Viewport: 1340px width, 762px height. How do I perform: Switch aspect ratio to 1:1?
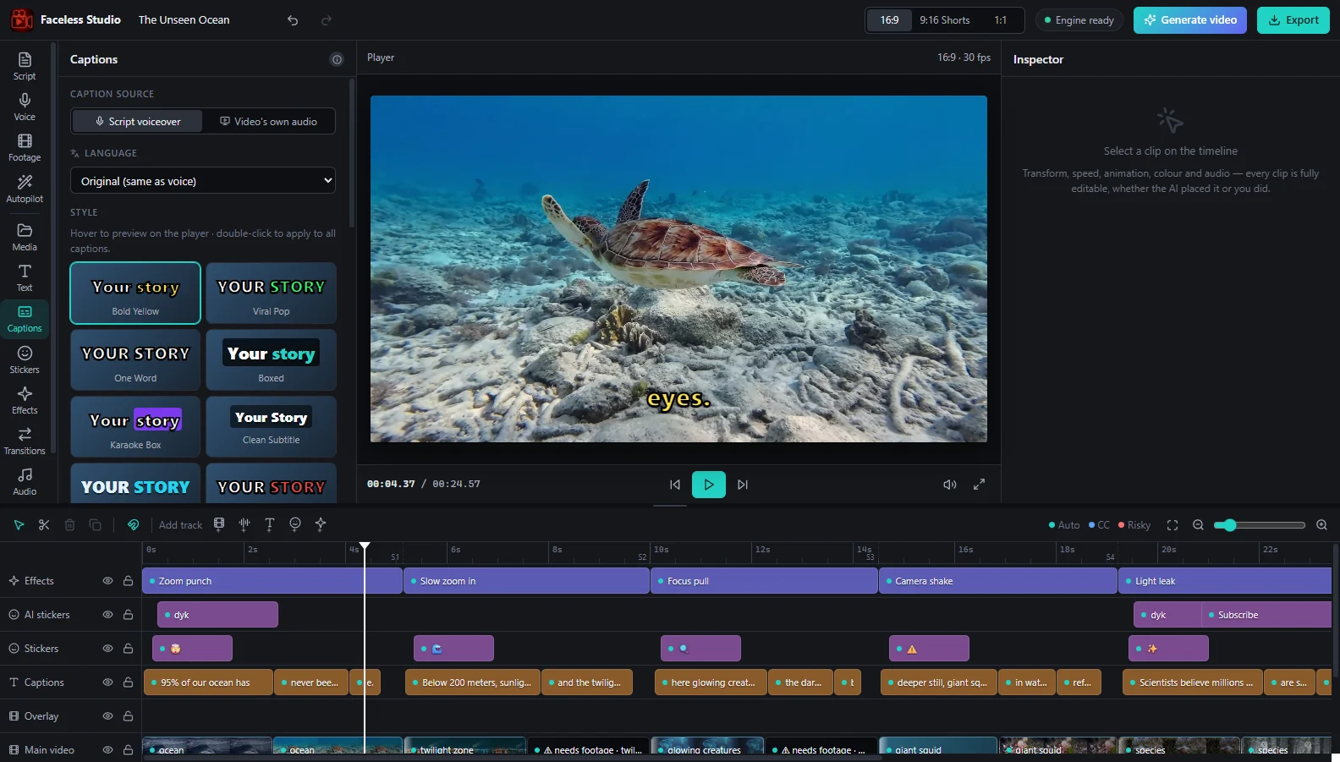point(1001,20)
